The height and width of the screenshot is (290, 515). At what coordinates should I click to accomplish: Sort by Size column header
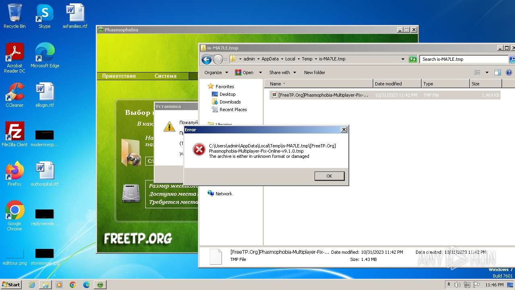pyautogui.click(x=486, y=84)
